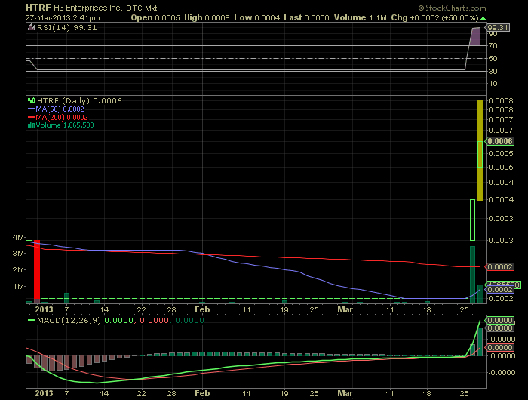Click the highlighted 0.0006 last price tag
Image resolution: width=528 pixels, height=400 pixels.
pyautogui.click(x=499, y=141)
